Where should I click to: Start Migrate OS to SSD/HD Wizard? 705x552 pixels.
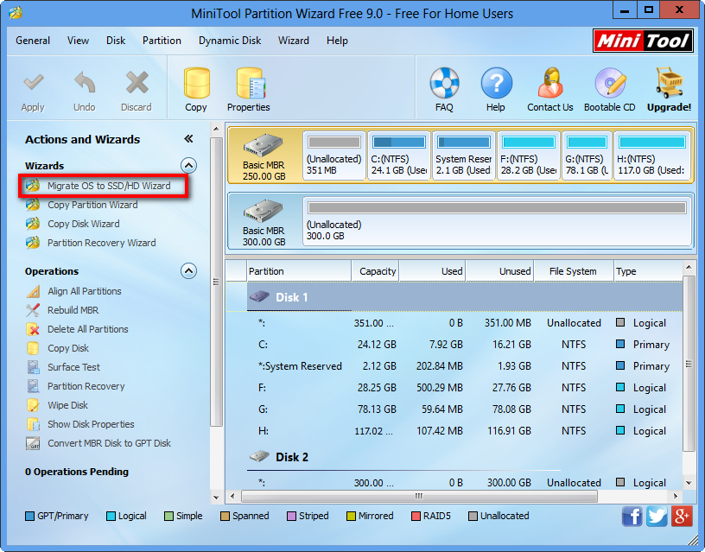(x=109, y=186)
